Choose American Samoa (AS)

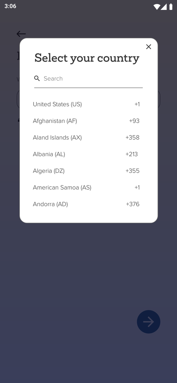86,188
